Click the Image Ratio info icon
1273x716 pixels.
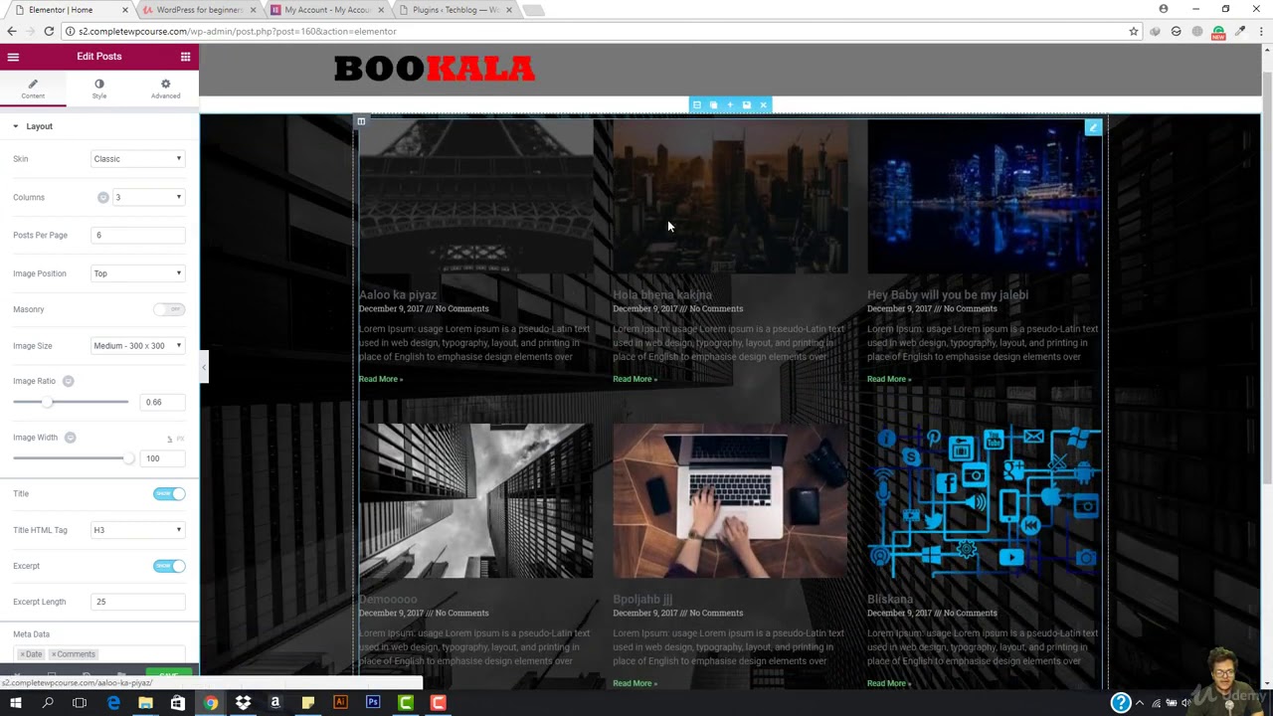[x=68, y=381]
